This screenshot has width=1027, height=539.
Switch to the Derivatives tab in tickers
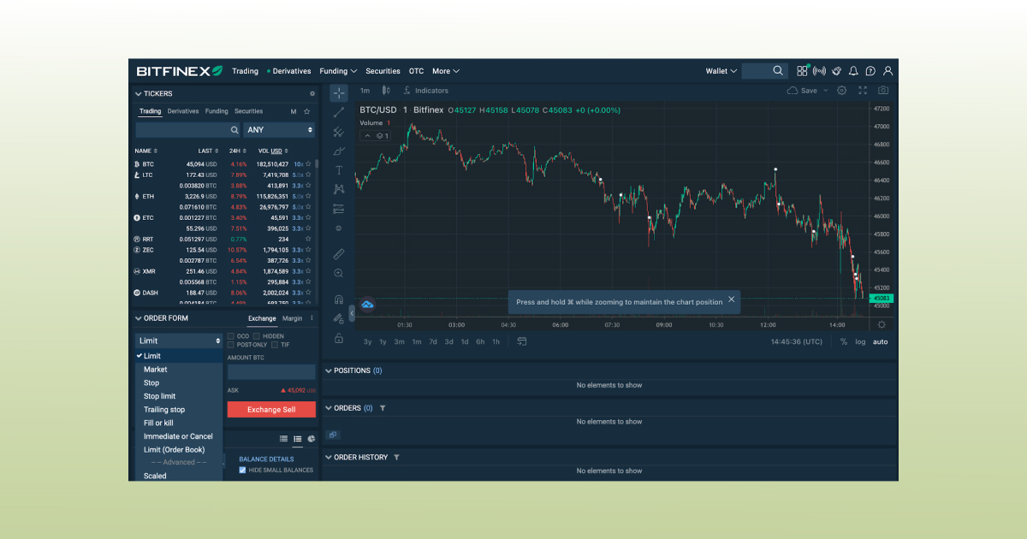[182, 111]
